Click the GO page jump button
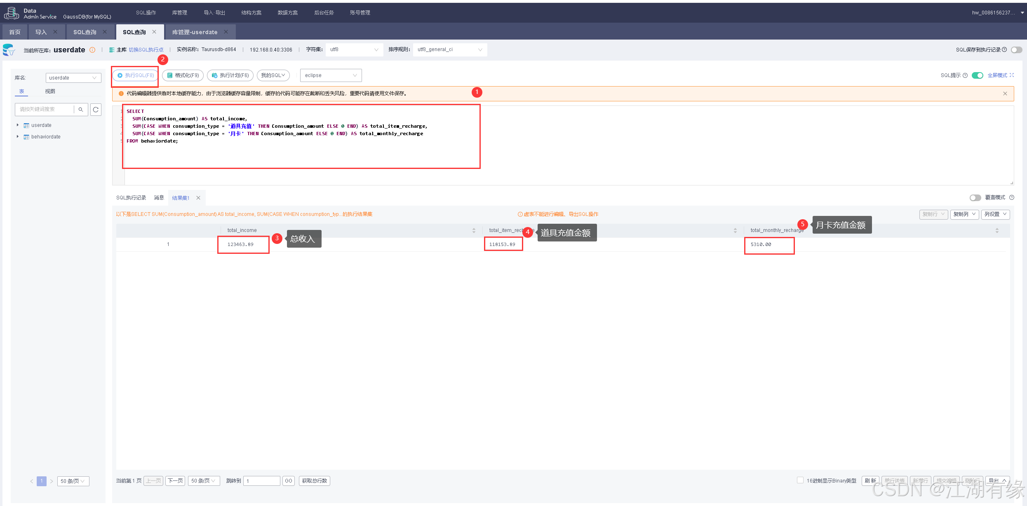Viewport: 1027px width, 506px height. tap(288, 481)
